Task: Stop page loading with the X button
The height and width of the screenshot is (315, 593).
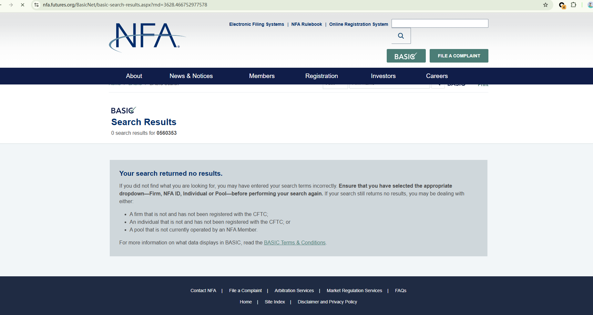Action: 23,5
